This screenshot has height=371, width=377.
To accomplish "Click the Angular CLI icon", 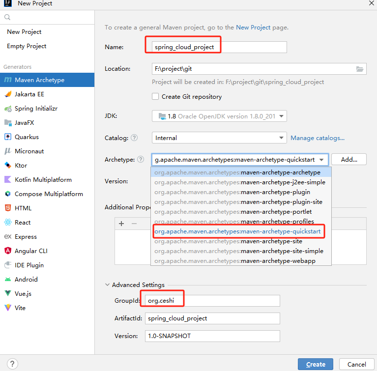I will tap(8, 251).
